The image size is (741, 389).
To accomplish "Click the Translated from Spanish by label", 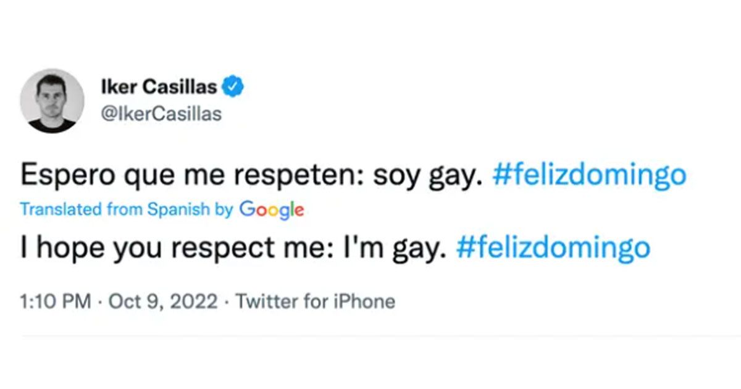I will coord(127,209).
